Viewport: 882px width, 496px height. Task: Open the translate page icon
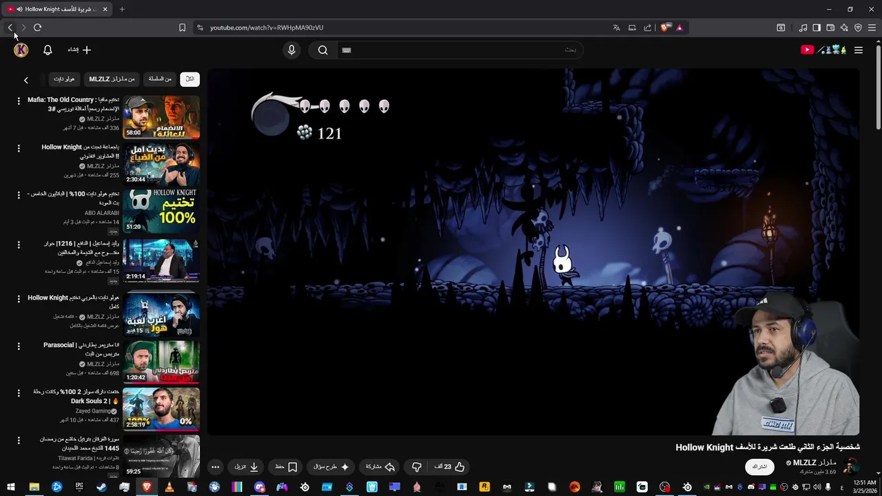click(616, 28)
